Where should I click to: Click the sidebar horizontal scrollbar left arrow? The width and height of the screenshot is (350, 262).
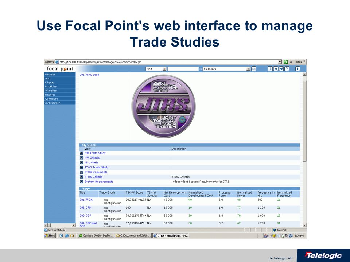[x=46, y=226]
